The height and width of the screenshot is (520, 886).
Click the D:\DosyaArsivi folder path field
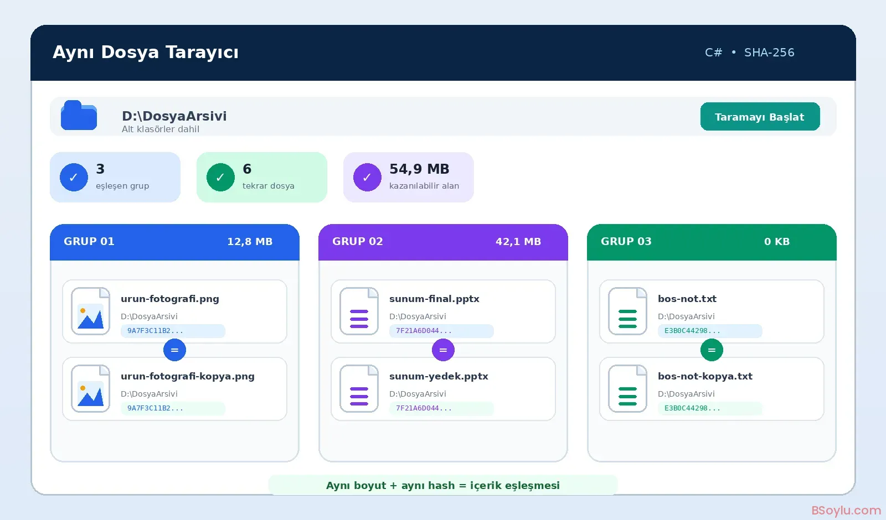(443, 116)
